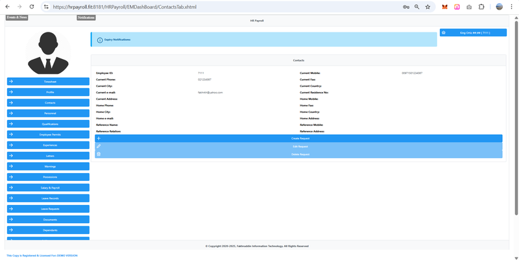Click the copyright footer text

click(x=257, y=246)
